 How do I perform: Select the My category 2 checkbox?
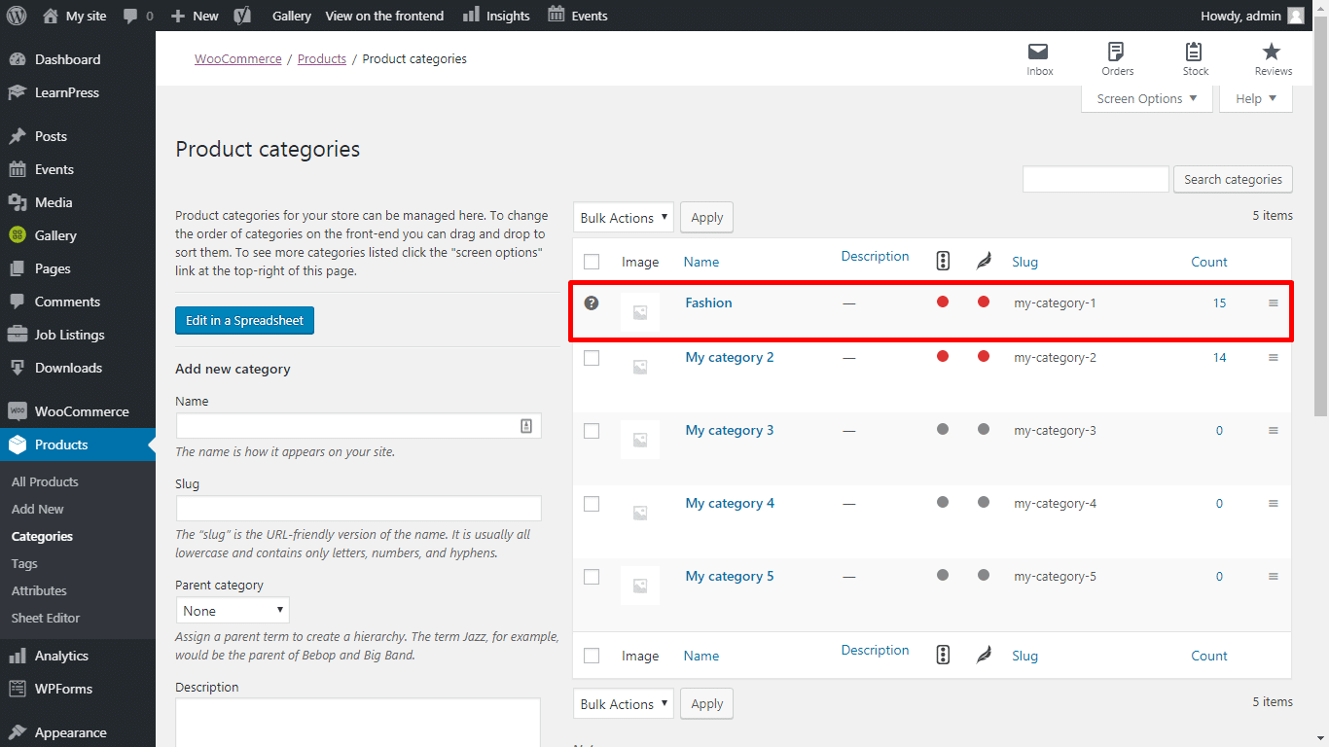(x=592, y=358)
